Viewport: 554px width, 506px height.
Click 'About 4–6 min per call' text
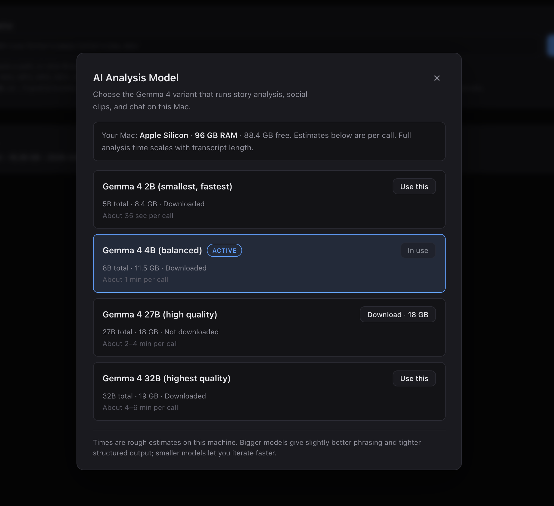pos(140,408)
